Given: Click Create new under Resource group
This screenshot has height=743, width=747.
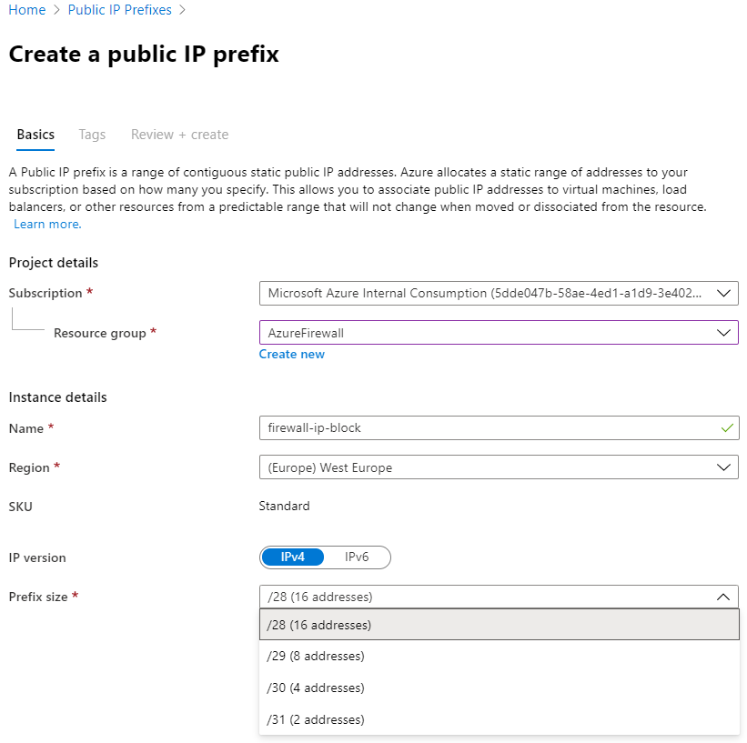Looking at the screenshot, I should [291, 353].
